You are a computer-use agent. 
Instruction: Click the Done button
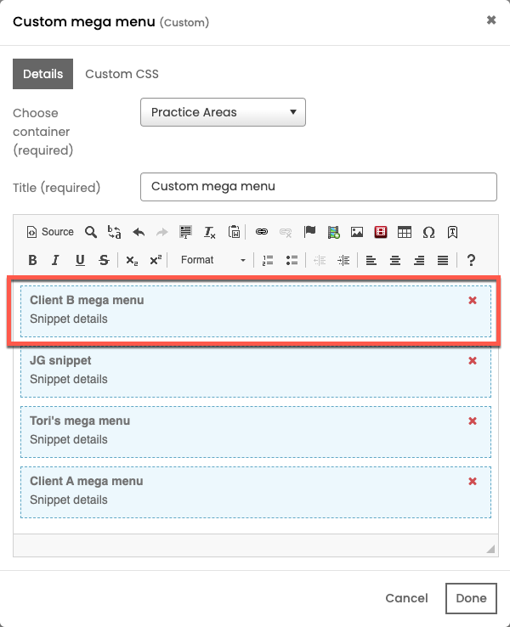click(471, 598)
